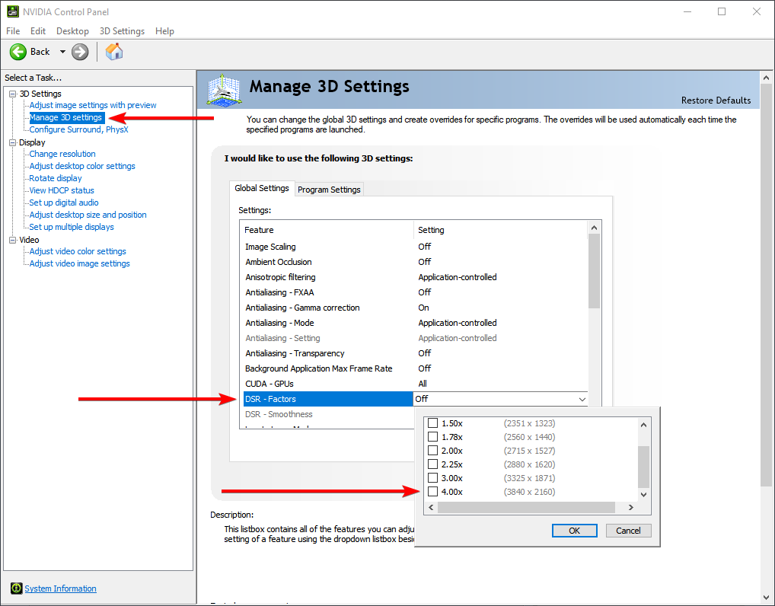Click DSR popup list scroll-up arrow
Screen dimensions: 775x606
tap(643, 425)
